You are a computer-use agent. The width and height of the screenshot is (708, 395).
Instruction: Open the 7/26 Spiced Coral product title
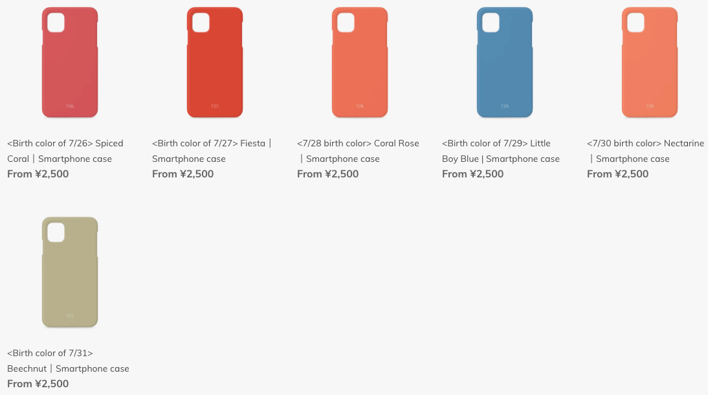pyautogui.click(x=65, y=151)
